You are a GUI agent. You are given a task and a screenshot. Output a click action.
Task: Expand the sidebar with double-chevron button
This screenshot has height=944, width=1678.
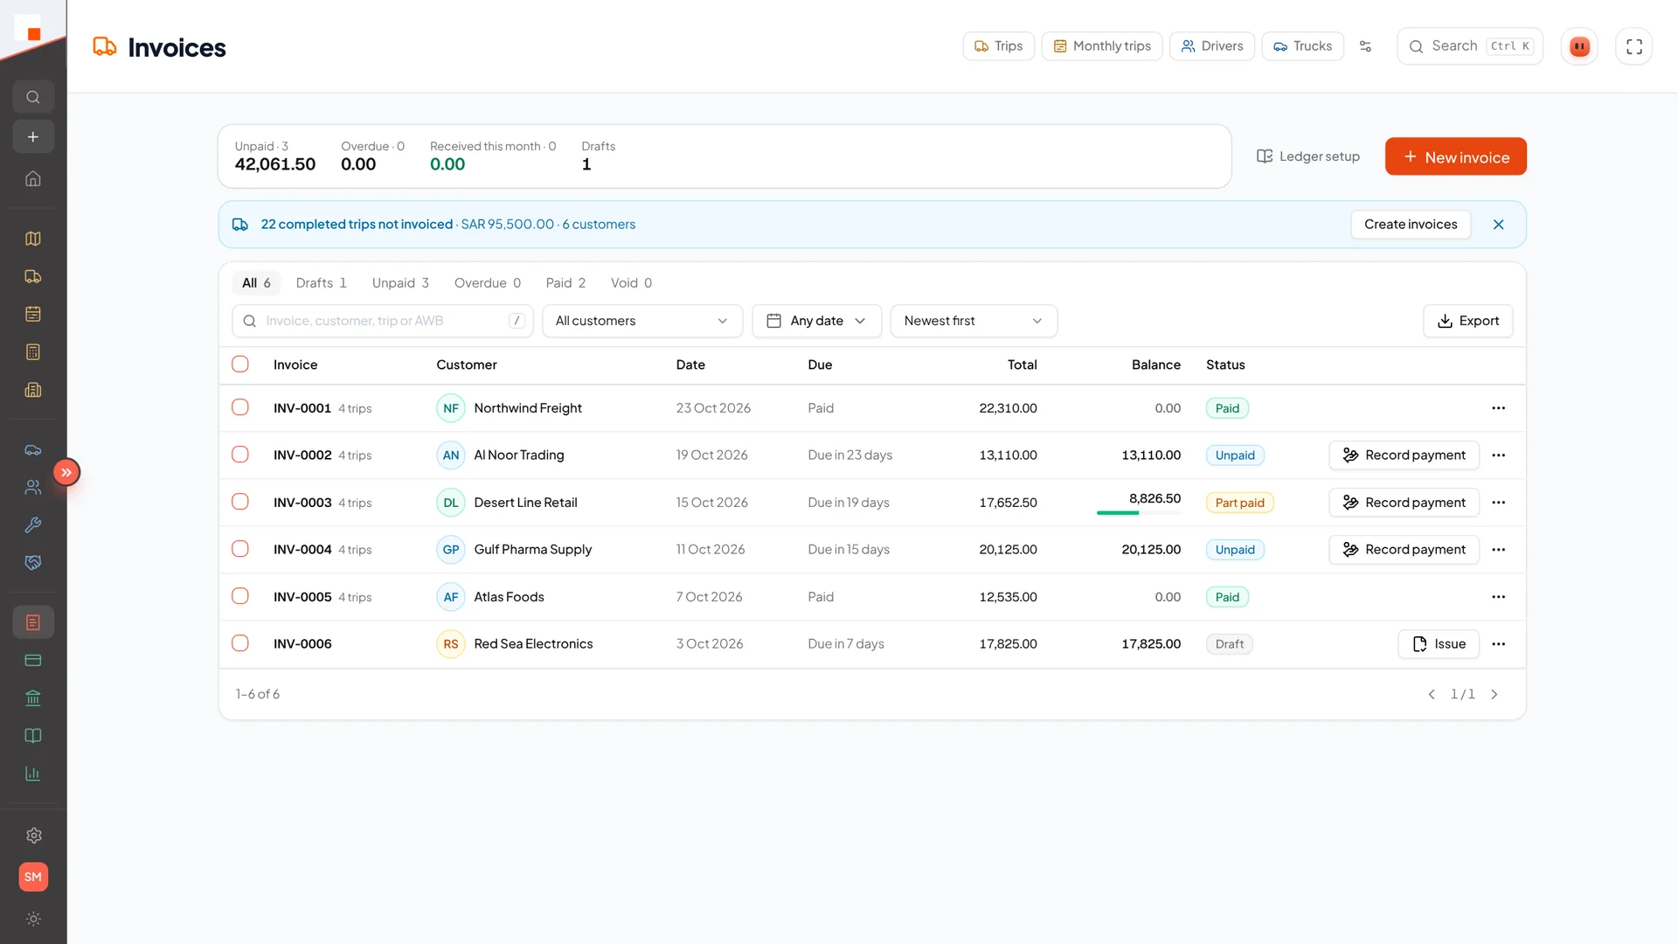coord(66,472)
